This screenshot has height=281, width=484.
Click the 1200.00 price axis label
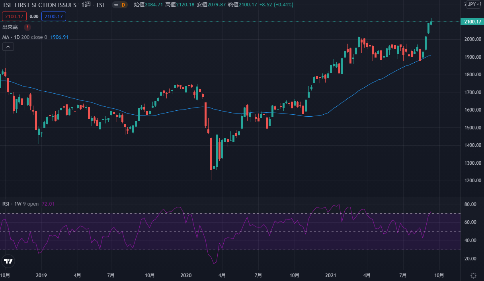pyautogui.click(x=473, y=181)
